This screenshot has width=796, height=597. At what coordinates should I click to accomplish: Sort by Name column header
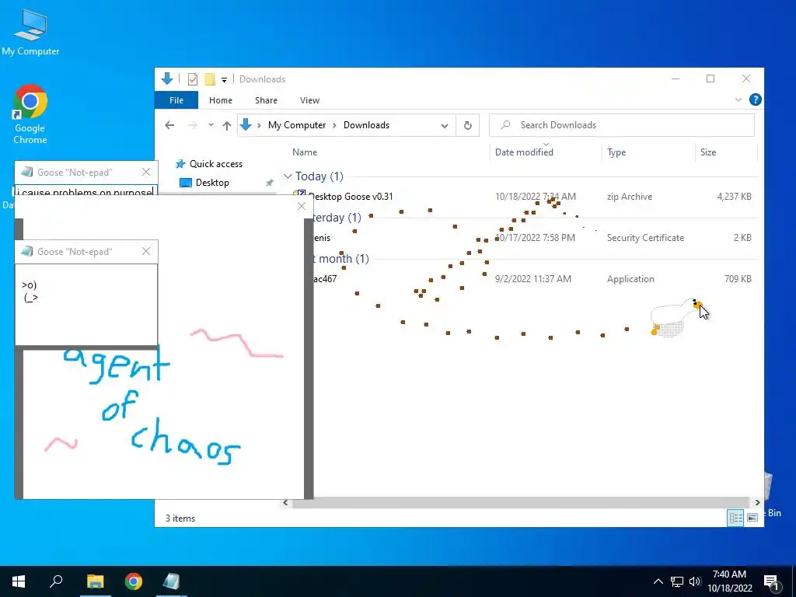[305, 152]
